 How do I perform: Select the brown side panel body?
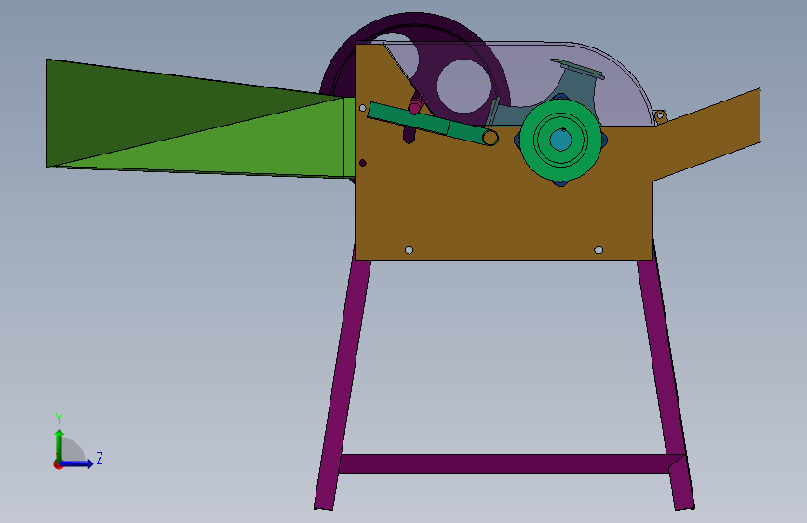click(504, 206)
